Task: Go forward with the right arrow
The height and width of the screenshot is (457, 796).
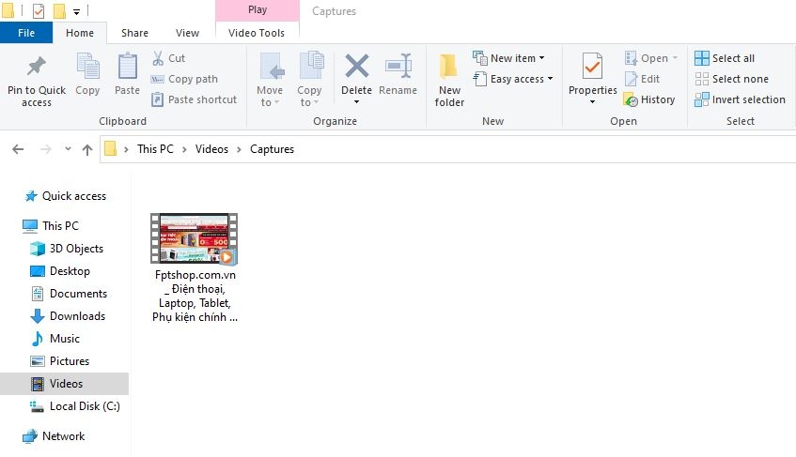Action: coord(46,149)
